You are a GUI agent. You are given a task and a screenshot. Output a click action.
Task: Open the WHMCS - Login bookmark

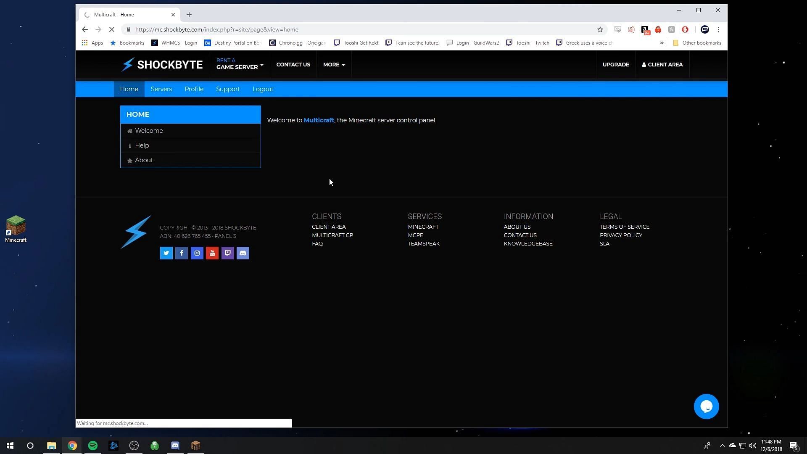pyautogui.click(x=174, y=43)
